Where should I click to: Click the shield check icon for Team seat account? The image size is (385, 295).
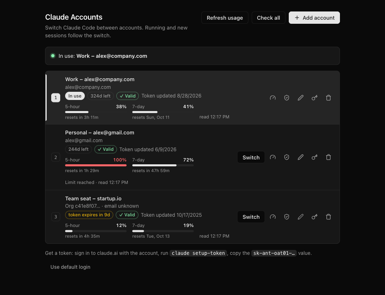point(287,217)
